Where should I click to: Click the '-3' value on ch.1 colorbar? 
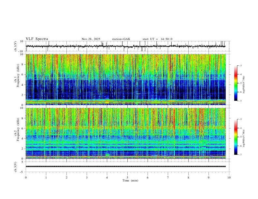240,65
